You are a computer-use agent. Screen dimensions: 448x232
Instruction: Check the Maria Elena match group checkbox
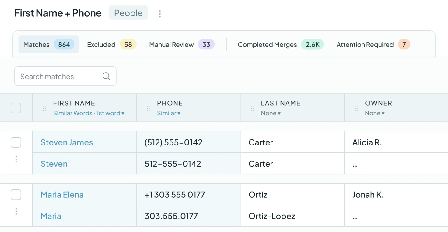click(x=16, y=195)
